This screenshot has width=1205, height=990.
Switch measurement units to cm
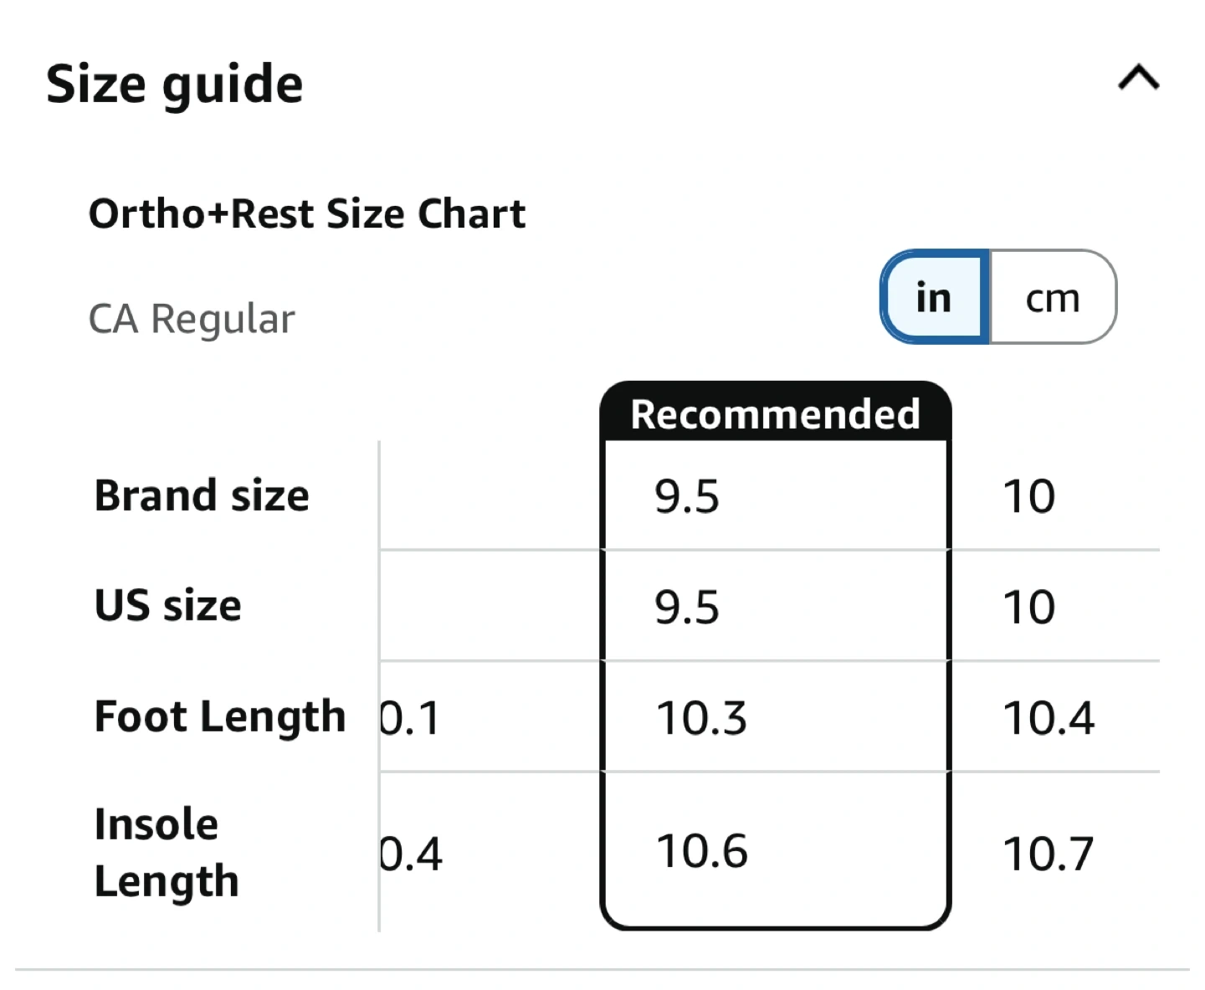click(1053, 298)
